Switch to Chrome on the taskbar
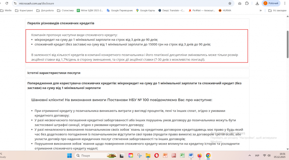Screen dimensions: 289x160 (x=208, y=155)
